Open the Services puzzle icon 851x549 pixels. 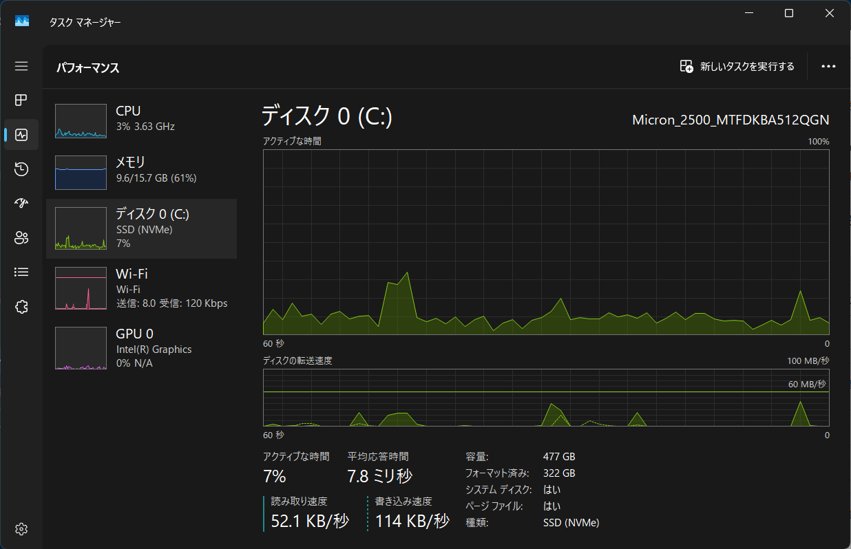tap(21, 307)
